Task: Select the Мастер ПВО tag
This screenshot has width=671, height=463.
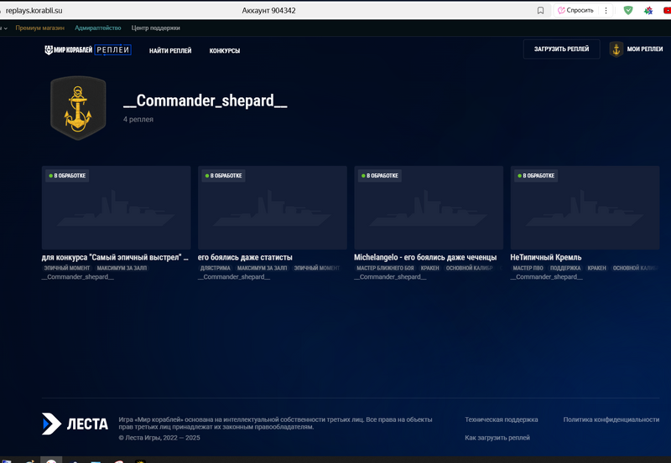Action: coord(528,268)
